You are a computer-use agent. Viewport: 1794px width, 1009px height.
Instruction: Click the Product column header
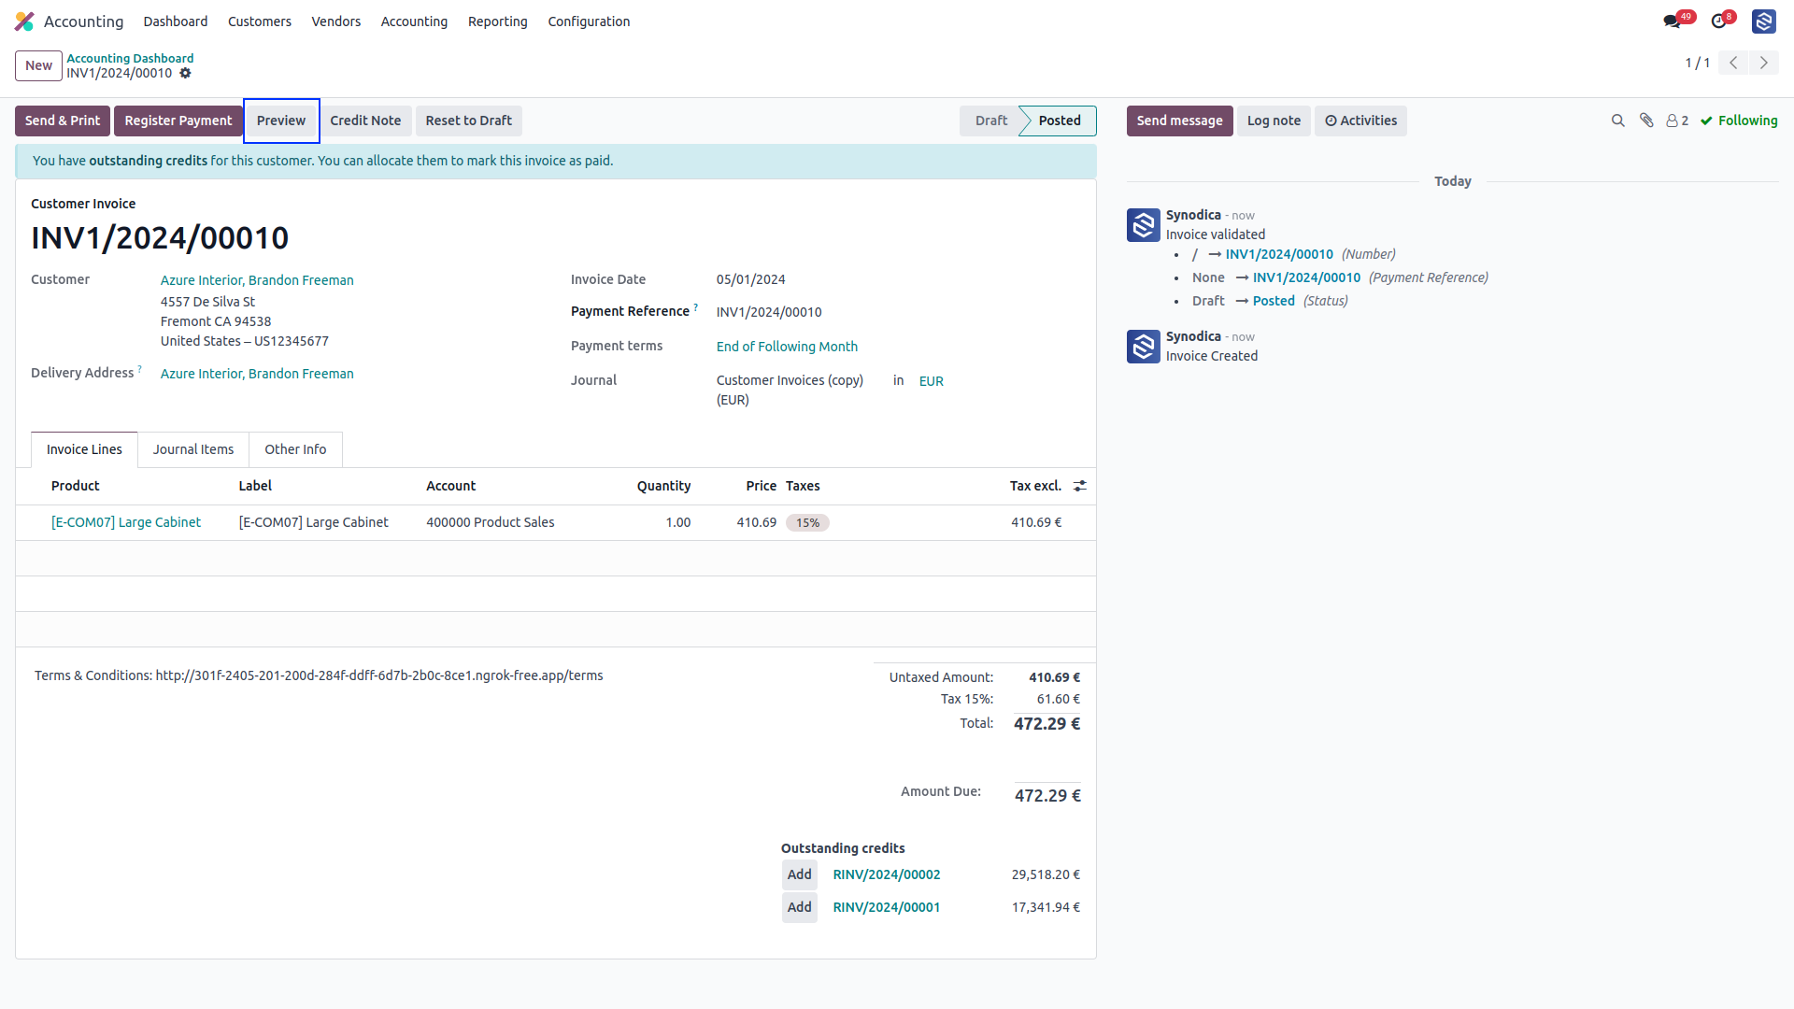[x=75, y=486]
